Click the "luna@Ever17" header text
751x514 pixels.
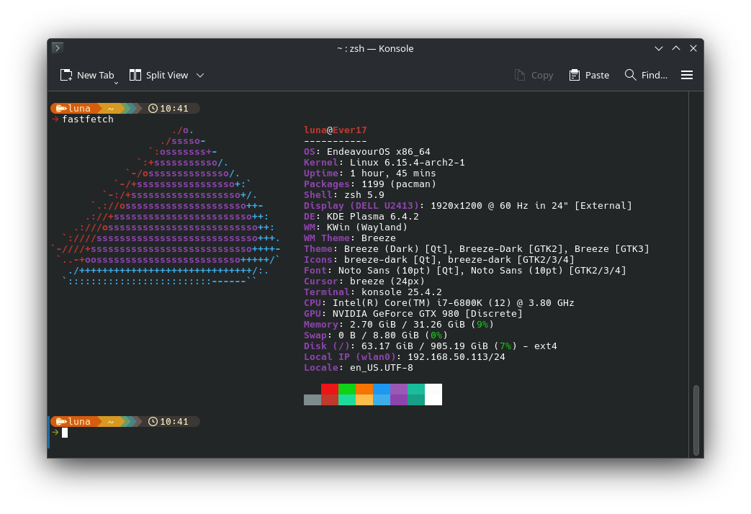click(336, 130)
